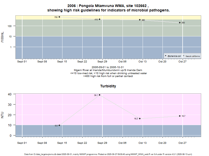Image resolution: width=209 pixels, height=156 pixels.
Task: Click the faecal coliforms legend entry
Action: pyautogui.click(x=193, y=56)
